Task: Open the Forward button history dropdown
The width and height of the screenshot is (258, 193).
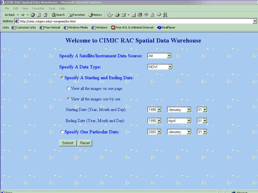Action: coord(27,15)
